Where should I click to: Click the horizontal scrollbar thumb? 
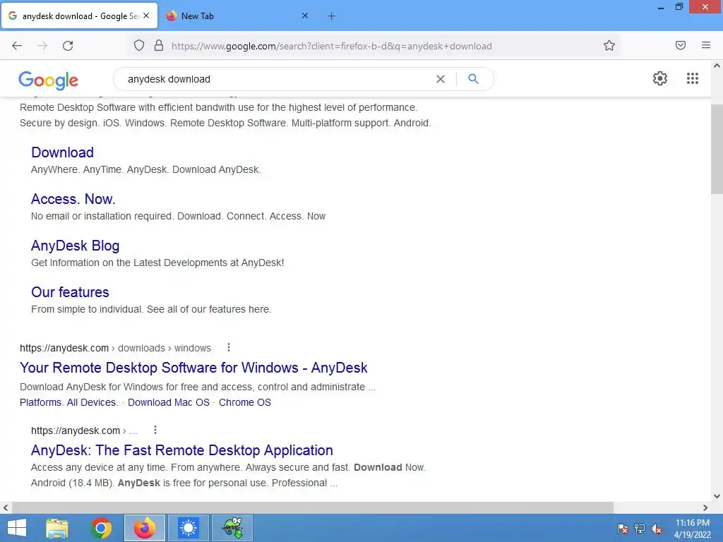pyautogui.click(x=312, y=508)
